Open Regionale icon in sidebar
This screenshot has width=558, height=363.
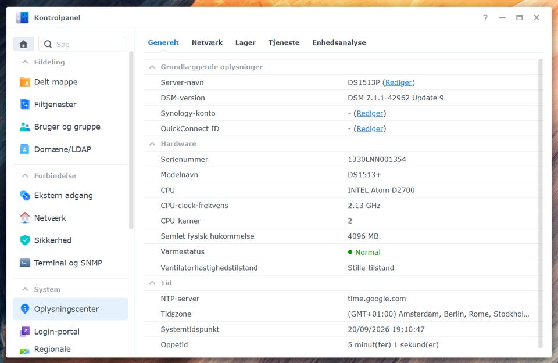pos(24,351)
